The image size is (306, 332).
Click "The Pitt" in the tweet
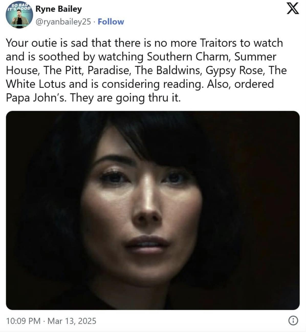point(63,71)
